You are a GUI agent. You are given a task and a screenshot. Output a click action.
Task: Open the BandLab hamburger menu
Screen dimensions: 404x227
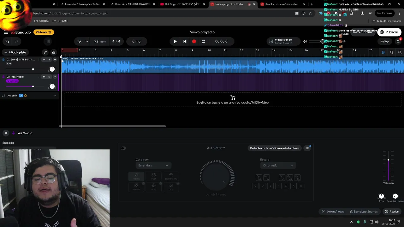pos(6,32)
